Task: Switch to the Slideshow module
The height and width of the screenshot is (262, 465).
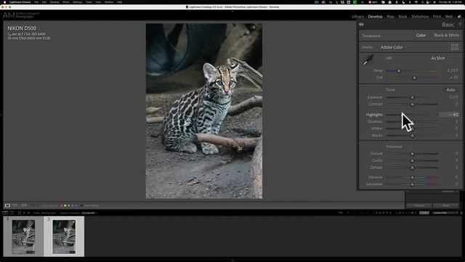Action: [x=420, y=17]
